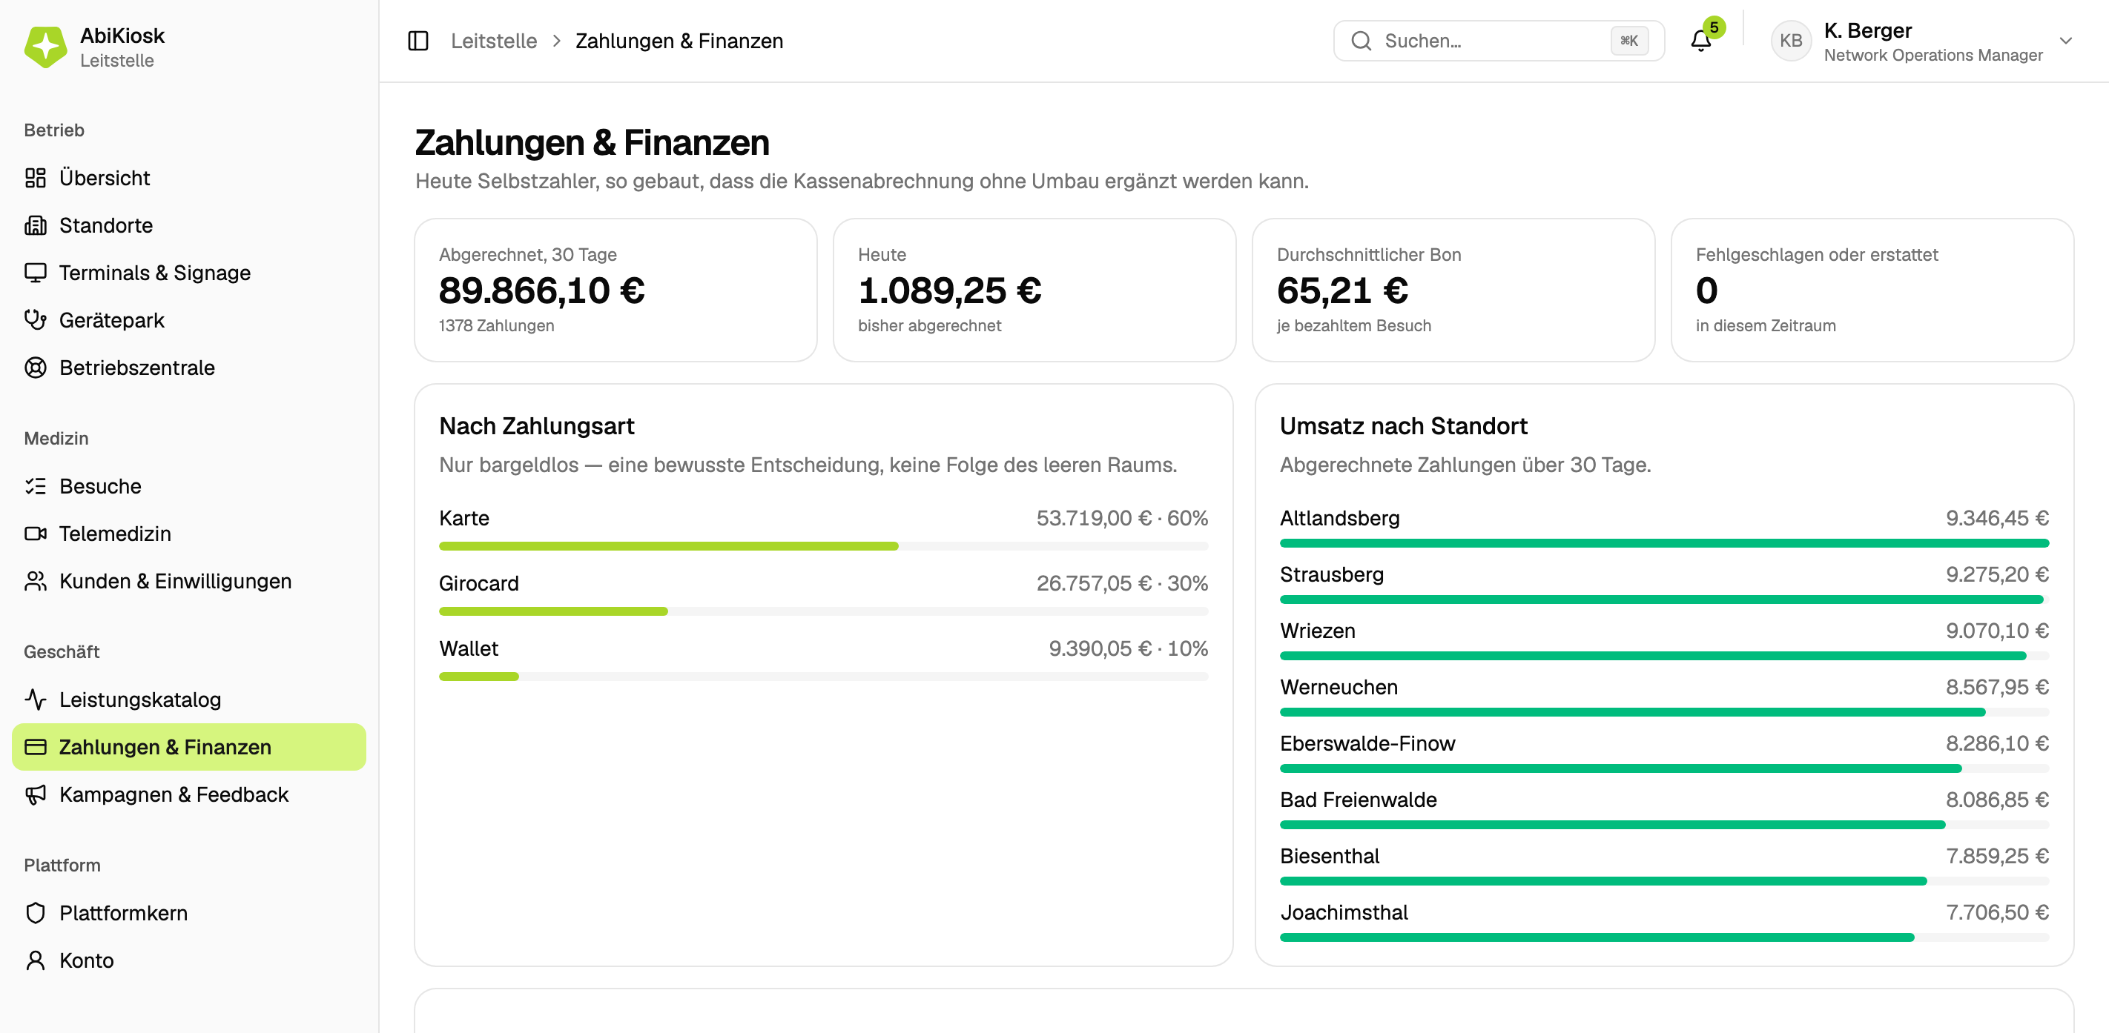Click the ⌘K shortcut badge
This screenshot has width=2109, height=1033.
[1628, 41]
